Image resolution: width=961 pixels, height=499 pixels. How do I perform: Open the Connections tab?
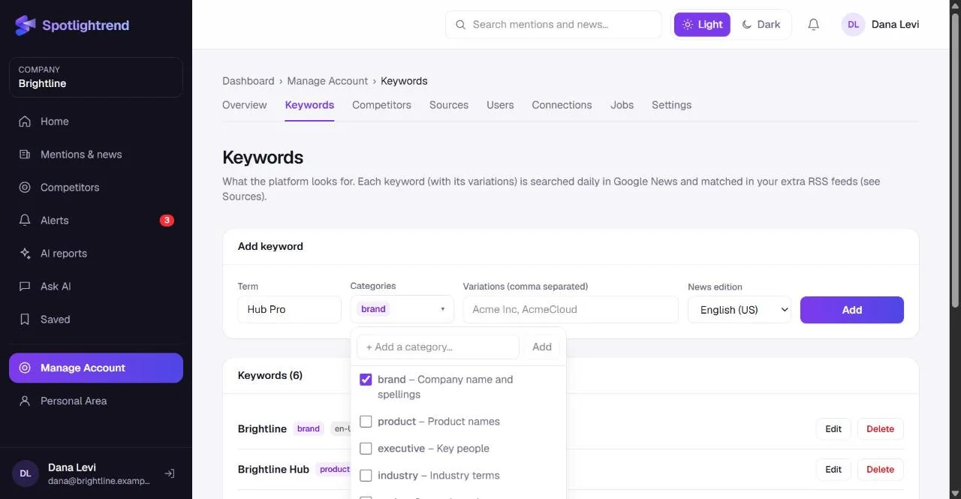click(562, 105)
